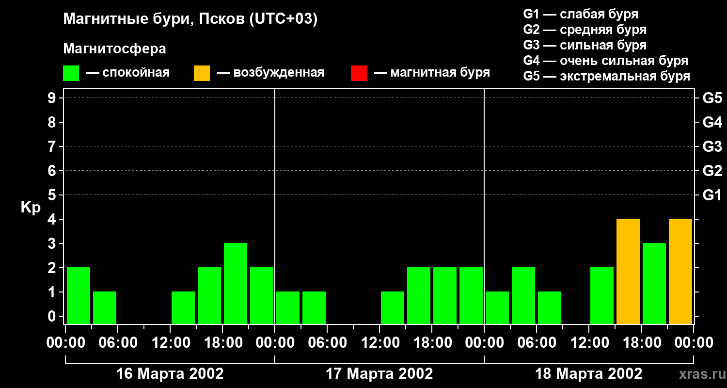Click the "Kp" axis title
727x388 pixels.
(x=31, y=208)
